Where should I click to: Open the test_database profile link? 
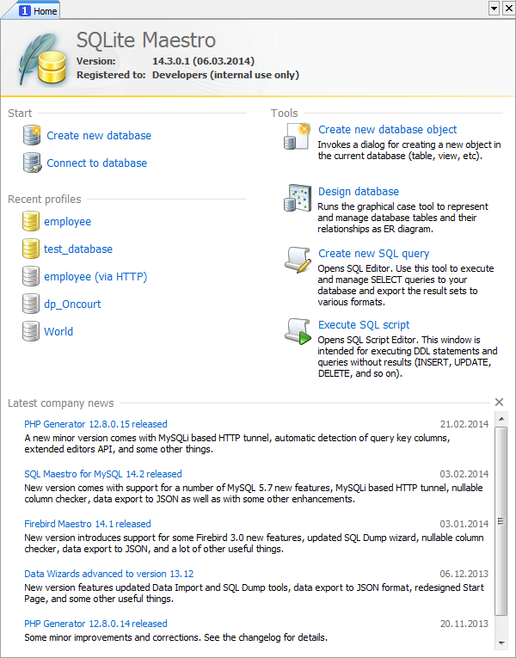[78, 249]
